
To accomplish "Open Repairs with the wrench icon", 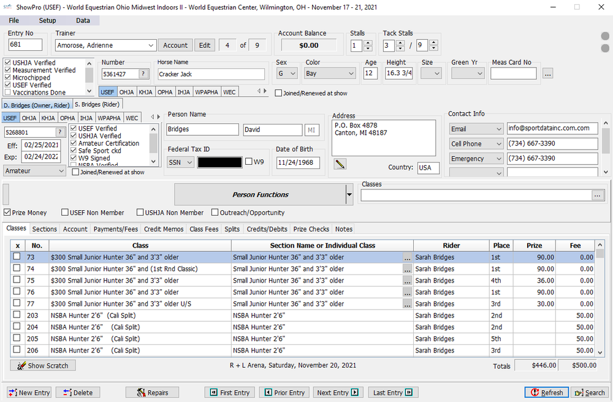I will pyautogui.click(x=152, y=392).
